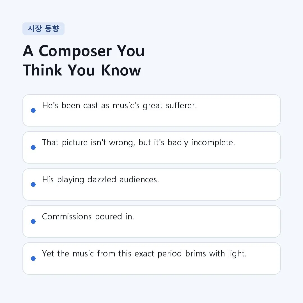Click the blue bullet beside 'brims with light'
This screenshot has width=303, height=303.
click(33, 258)
